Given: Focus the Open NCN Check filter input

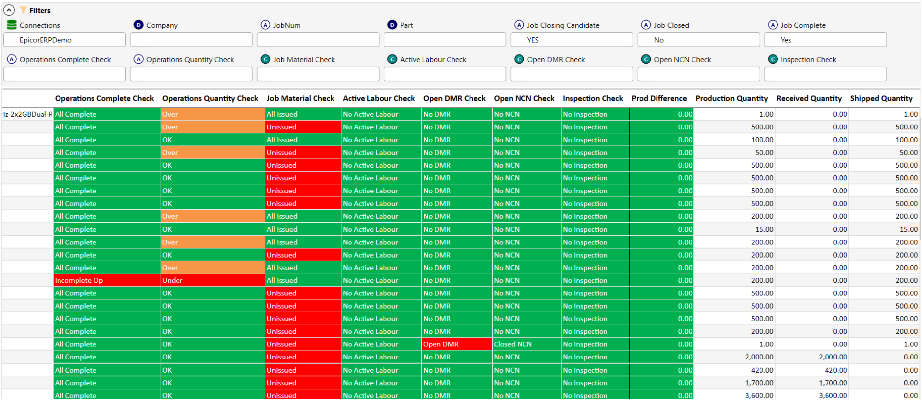Looking at the screenshot, I should click(699, 74).
